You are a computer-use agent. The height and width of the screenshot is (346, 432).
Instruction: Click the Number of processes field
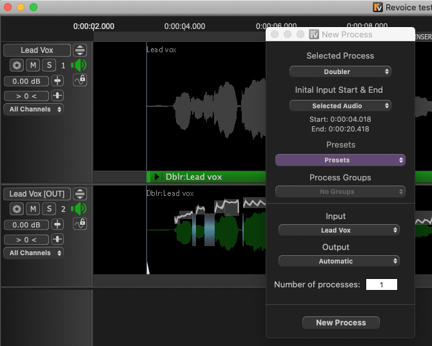[x=382, y=284]
